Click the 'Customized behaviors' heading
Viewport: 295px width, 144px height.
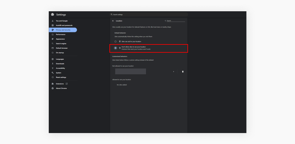pos(120,56)
